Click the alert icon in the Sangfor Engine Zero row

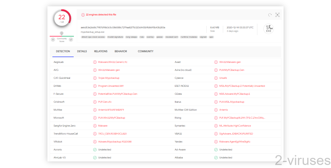tap(95, 126)
